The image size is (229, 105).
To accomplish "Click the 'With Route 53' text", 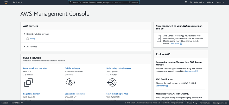I will [29, 97].
